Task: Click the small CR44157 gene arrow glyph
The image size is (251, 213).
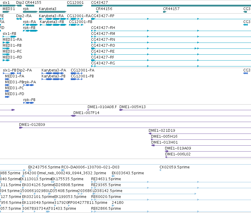Action: point(165,12)
